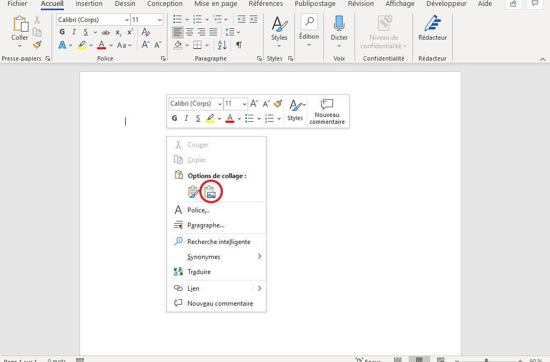Expand the Synonymes submenu
Viewport: 550px width, 362px height.
[259, 257]
